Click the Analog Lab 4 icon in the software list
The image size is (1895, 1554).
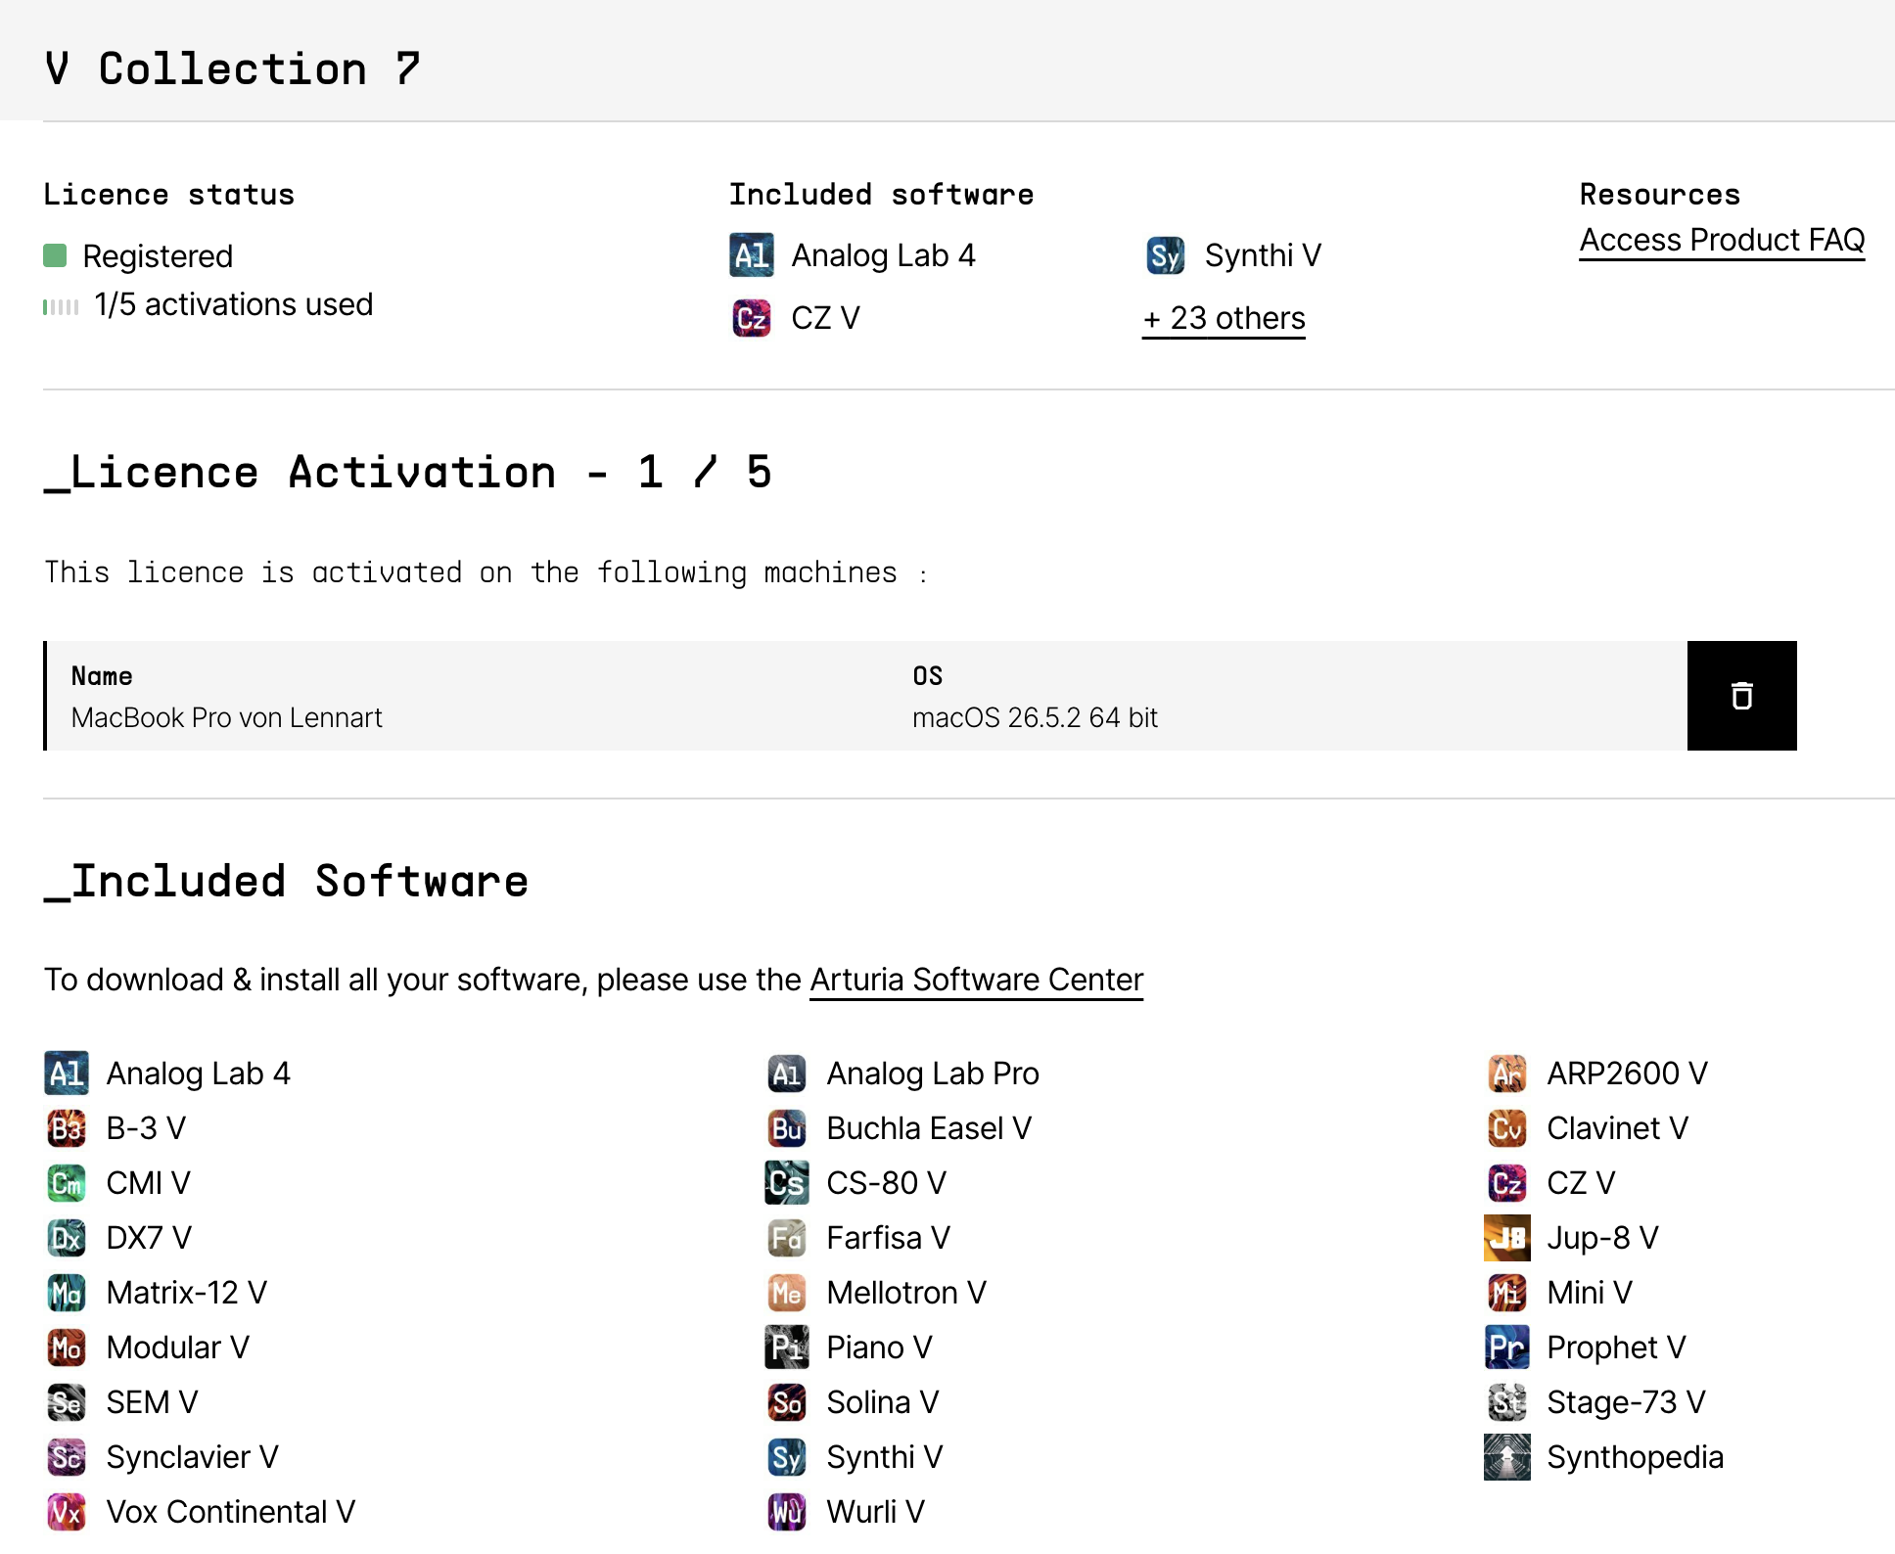point(67,1074)
